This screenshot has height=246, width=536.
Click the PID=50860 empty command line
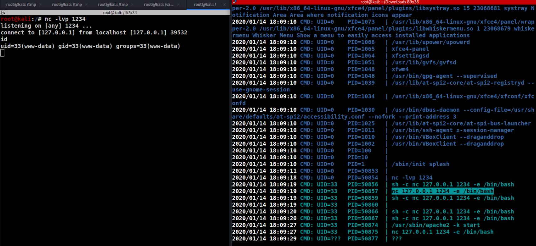[310, 205]
